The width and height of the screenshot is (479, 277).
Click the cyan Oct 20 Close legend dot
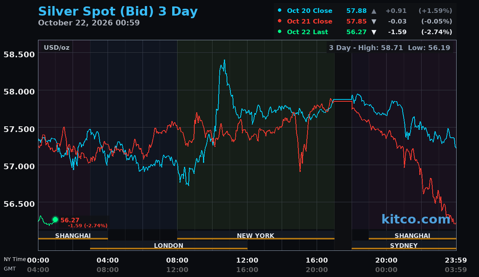[x=280, y=11]
